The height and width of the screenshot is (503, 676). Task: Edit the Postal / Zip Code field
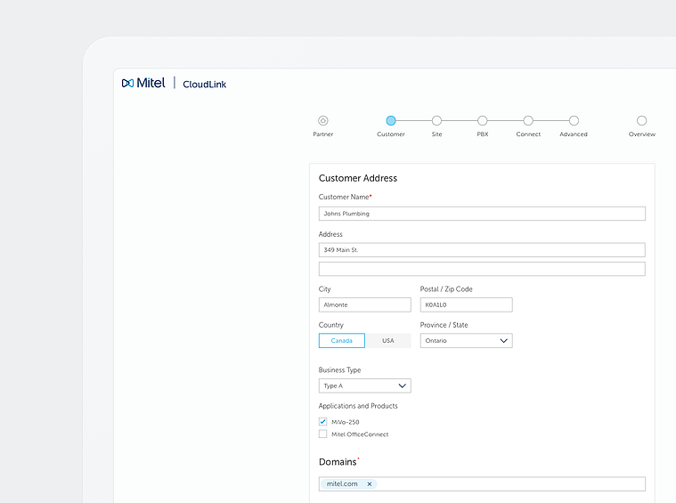coord(467,304)
